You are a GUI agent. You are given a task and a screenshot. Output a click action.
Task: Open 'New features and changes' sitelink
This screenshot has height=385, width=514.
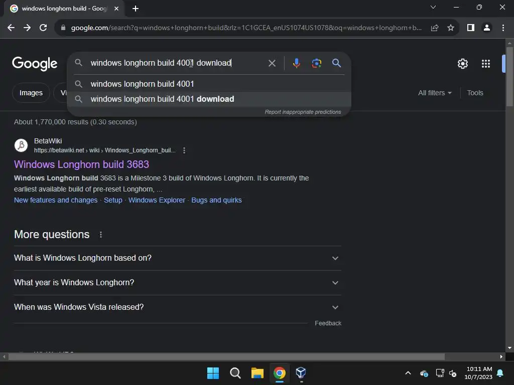pos(56,200)
